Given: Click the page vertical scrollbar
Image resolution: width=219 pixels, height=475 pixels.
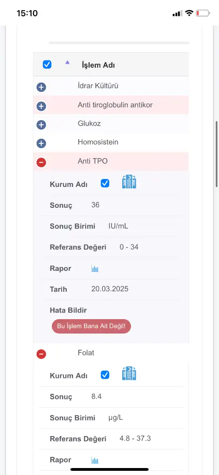Looking at the screenshot, I should (217, 154).
